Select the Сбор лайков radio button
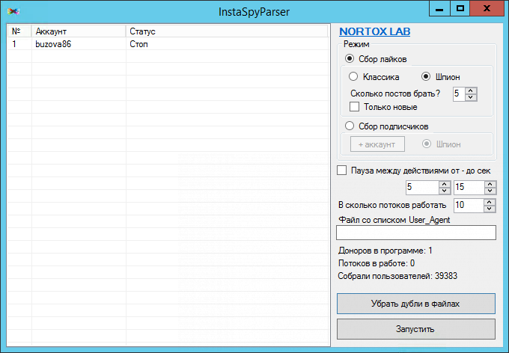Image resolution: width=509 pixels, height=353 pixels. [x=350, y=59]
